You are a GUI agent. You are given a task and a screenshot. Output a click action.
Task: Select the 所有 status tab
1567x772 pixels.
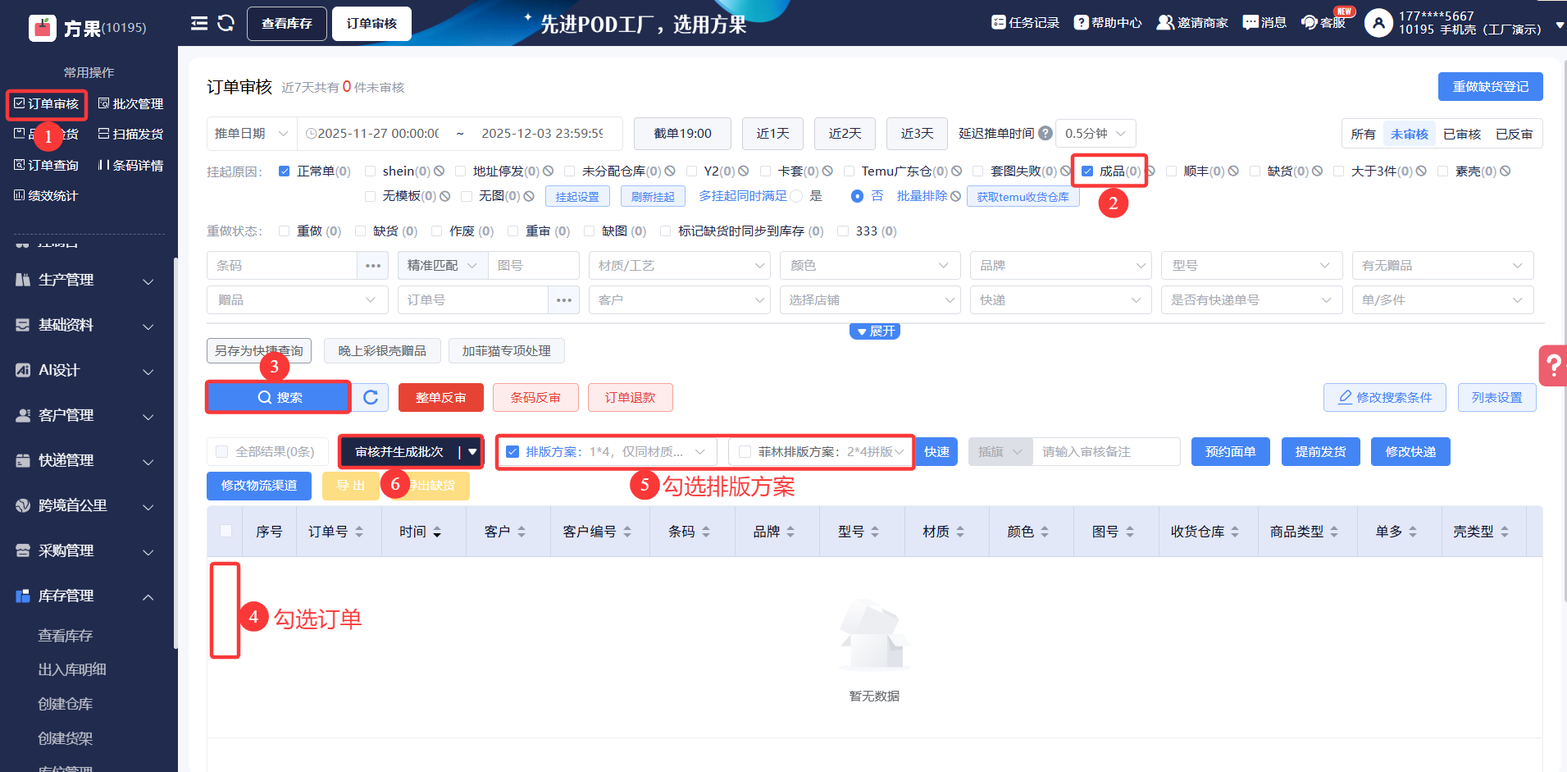point(1363,134)
